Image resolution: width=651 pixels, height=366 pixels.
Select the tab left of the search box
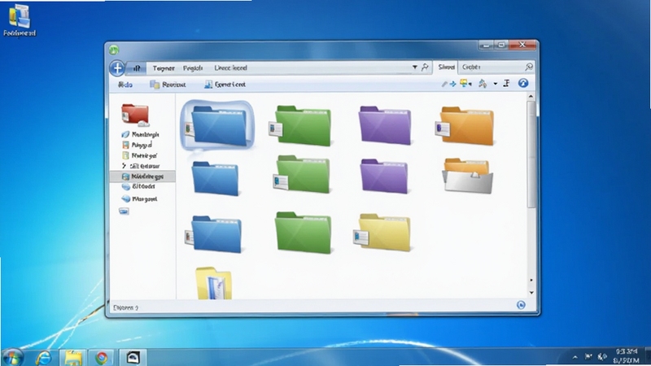[446, 67]
